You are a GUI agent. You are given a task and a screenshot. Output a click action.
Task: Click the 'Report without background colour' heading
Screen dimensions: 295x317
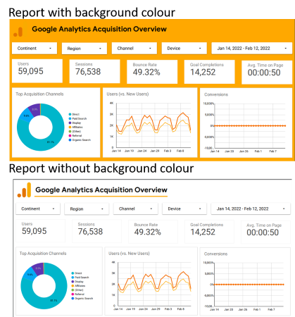coord(101,168)
